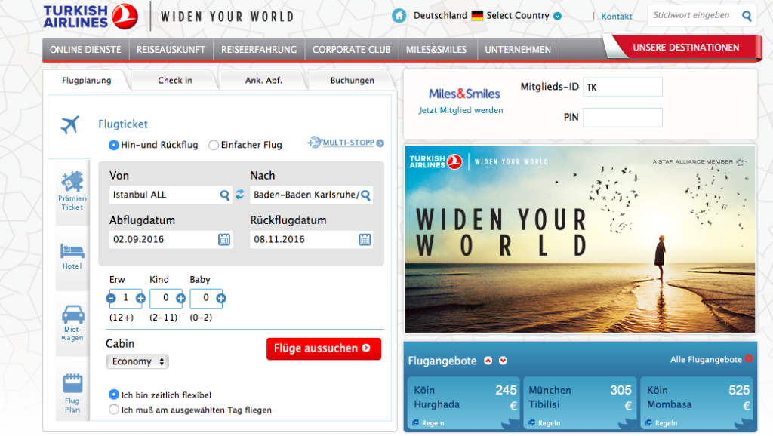
Task: Switch to the Buchungen tab
Action: click(352, 80)
